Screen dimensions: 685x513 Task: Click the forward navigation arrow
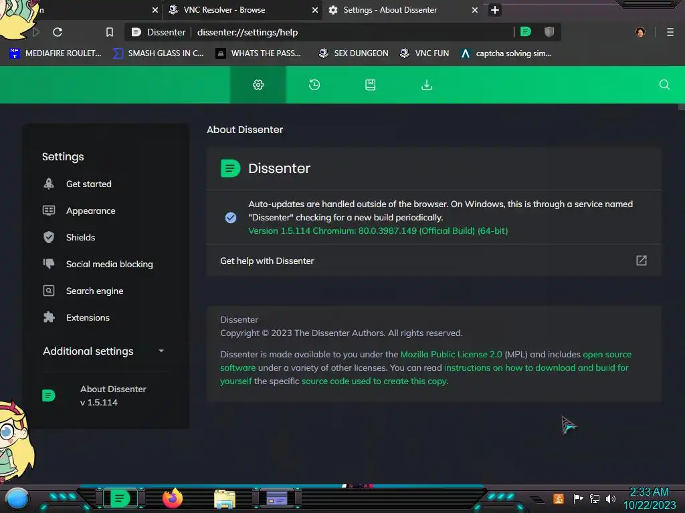[x=36, y=32]
